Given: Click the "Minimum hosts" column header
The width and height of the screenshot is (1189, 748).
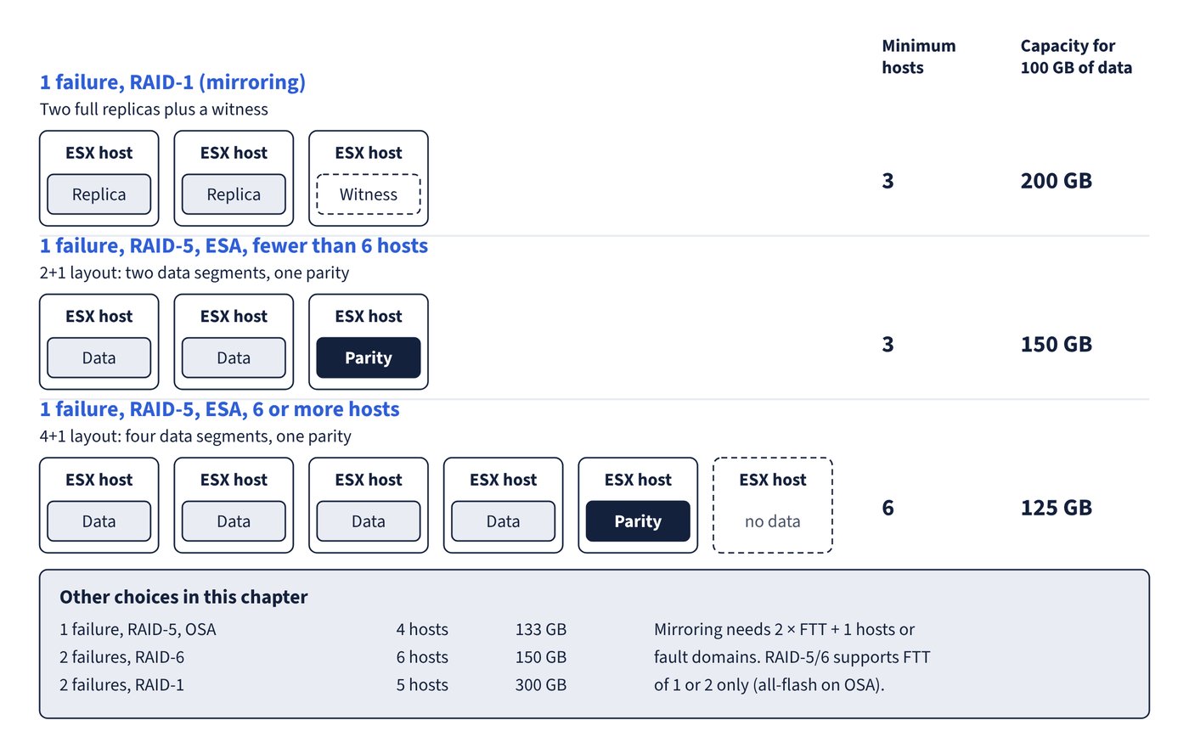Looking at the screenshot, I should pyautogui.click(x=919, y=57).
